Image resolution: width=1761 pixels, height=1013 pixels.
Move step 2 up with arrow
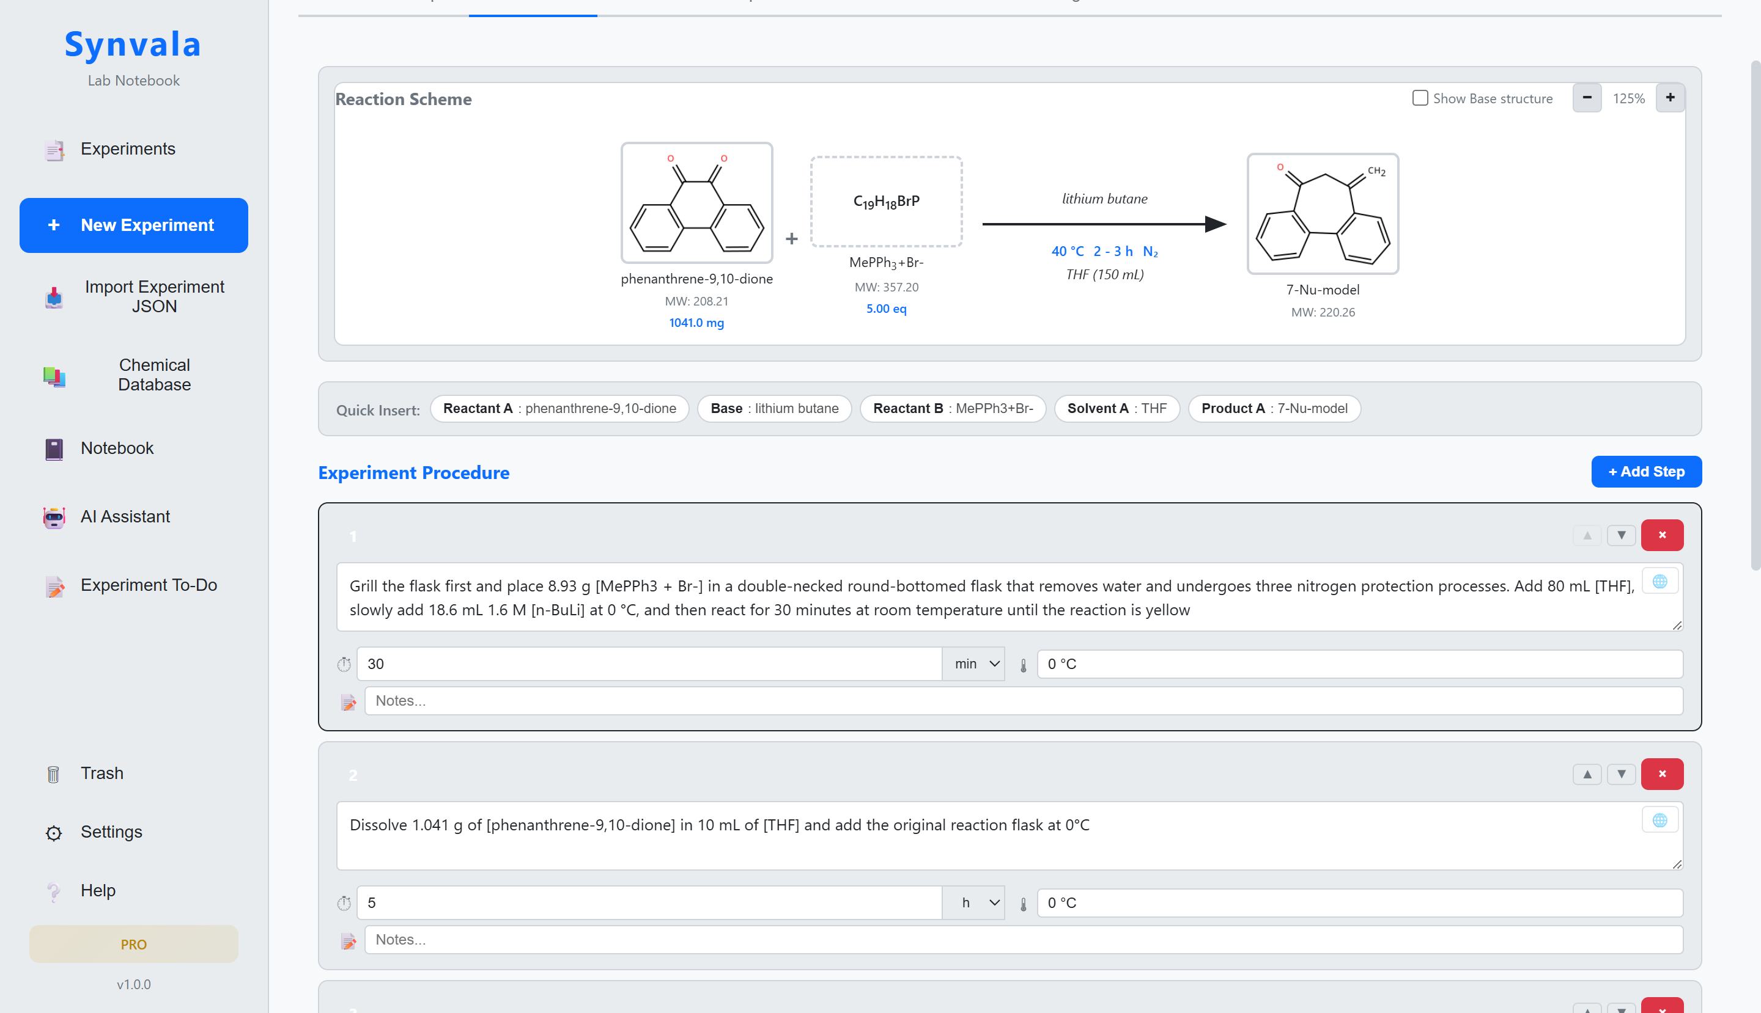[1587, 773]
